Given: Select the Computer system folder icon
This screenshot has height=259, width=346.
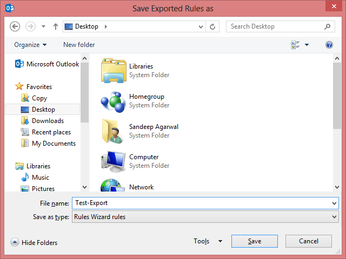Looking at the screenshot, I should pos(114,161).
